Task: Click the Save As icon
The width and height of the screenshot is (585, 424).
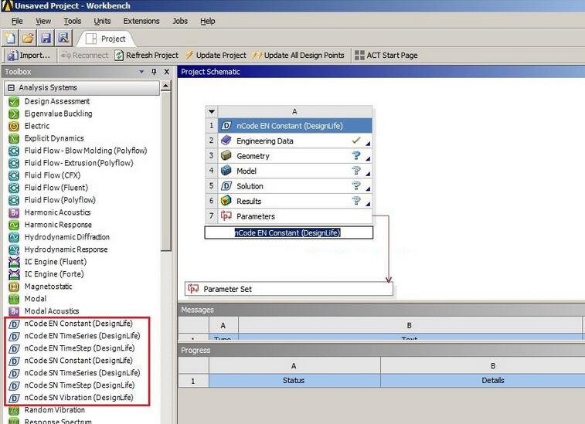Action: click(x=64, y=38)
